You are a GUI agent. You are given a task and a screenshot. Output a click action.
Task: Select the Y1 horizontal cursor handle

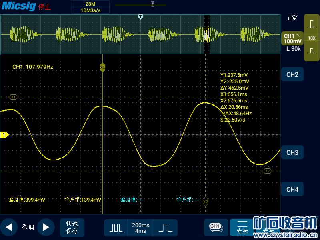pos(13,97)
